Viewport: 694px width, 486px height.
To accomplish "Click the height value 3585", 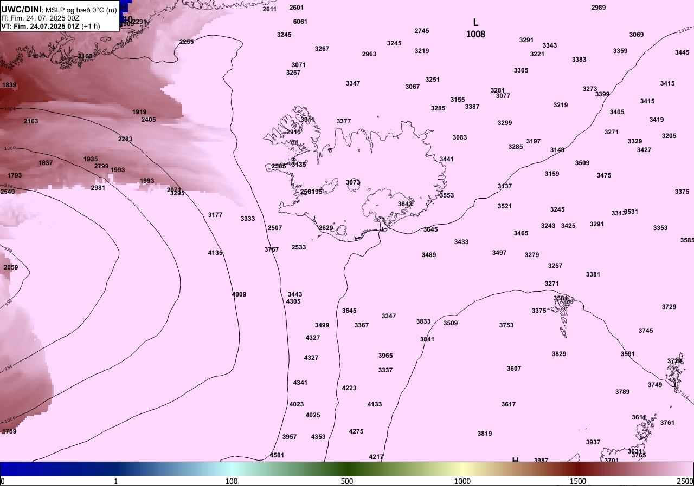I will click(x=687, y=240).
